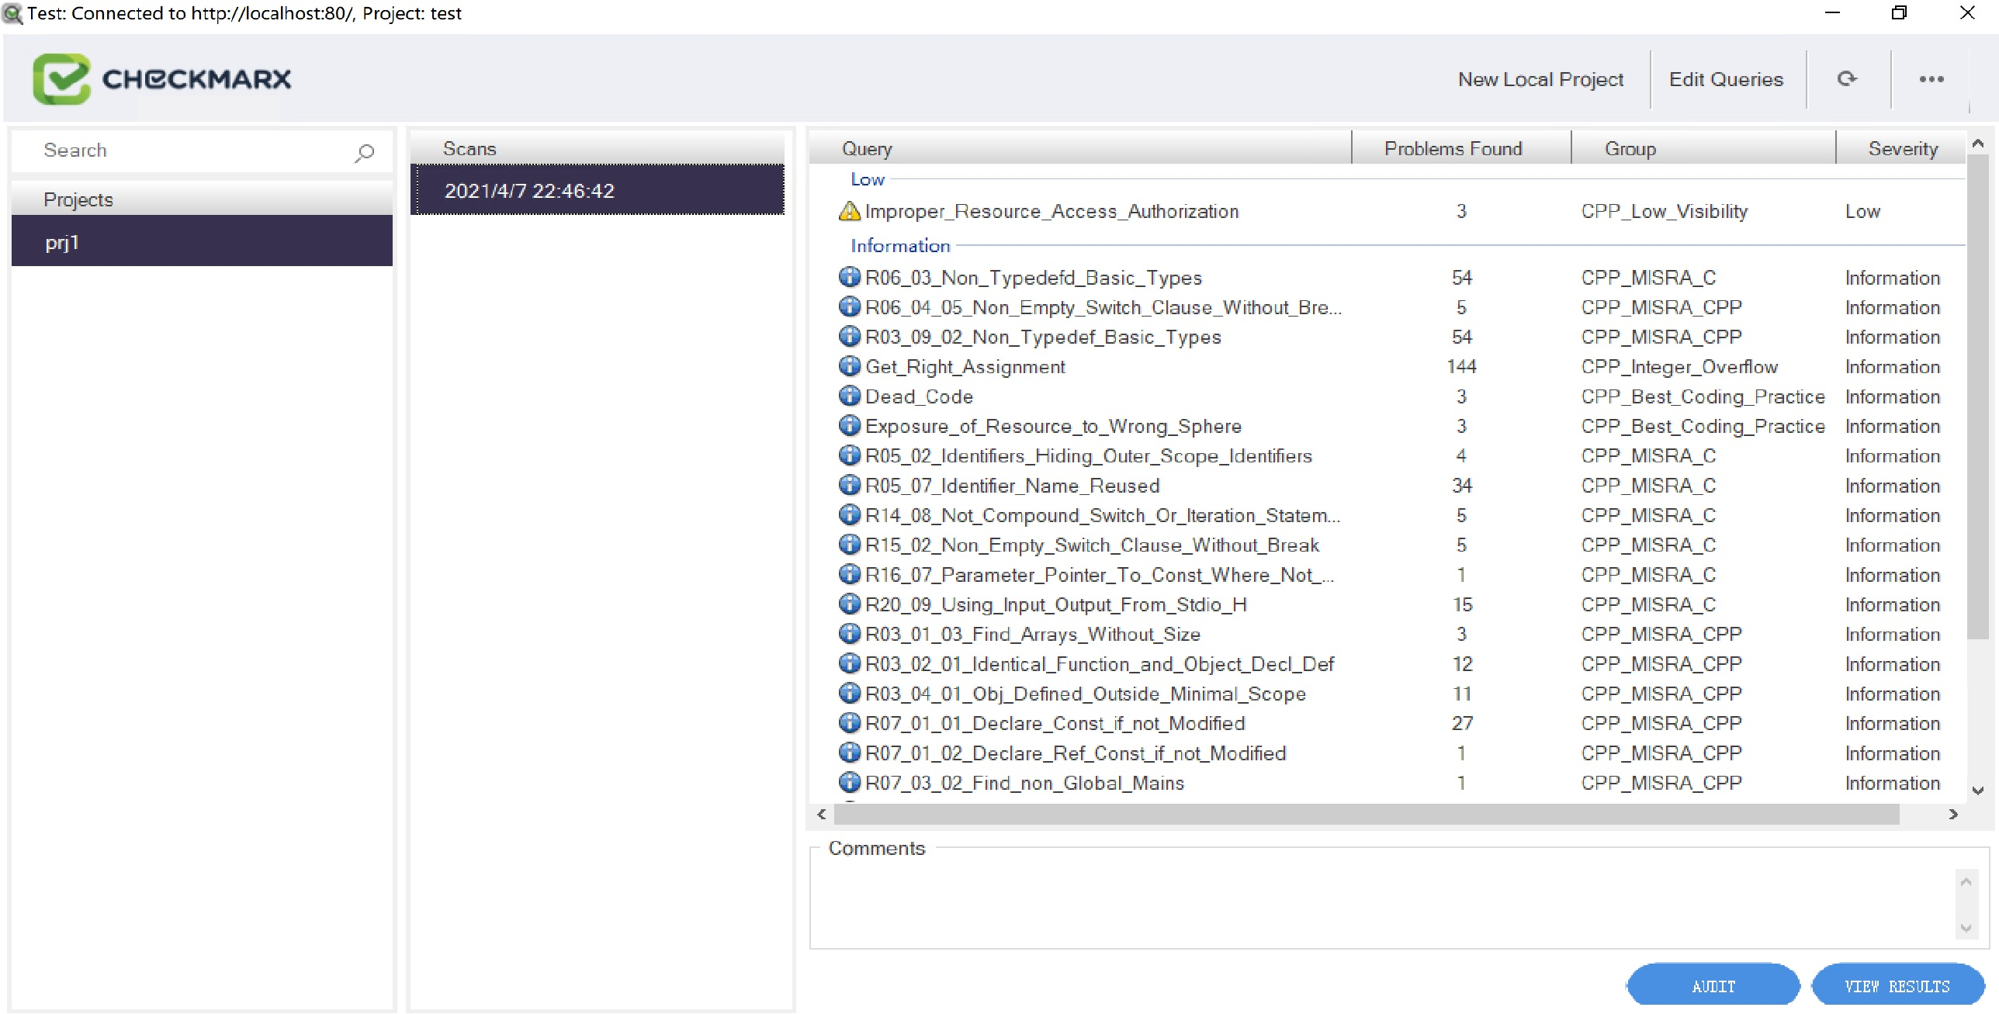Collapse the Low severity group
Screen dimensions: 1999x1014
point(868,178)
